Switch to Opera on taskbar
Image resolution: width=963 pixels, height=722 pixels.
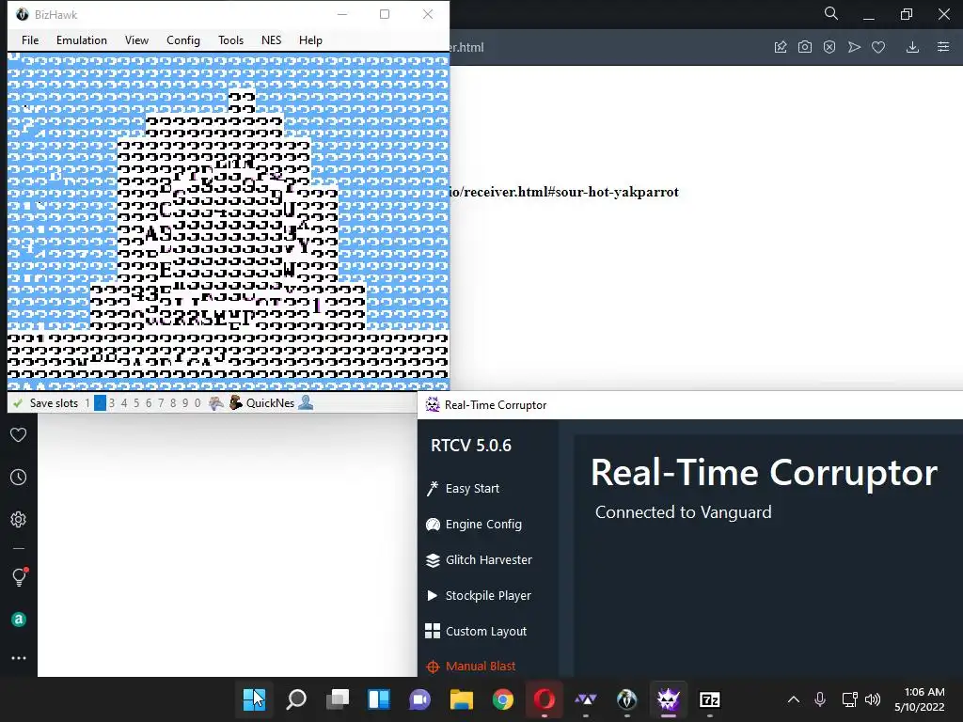[545, 699]
